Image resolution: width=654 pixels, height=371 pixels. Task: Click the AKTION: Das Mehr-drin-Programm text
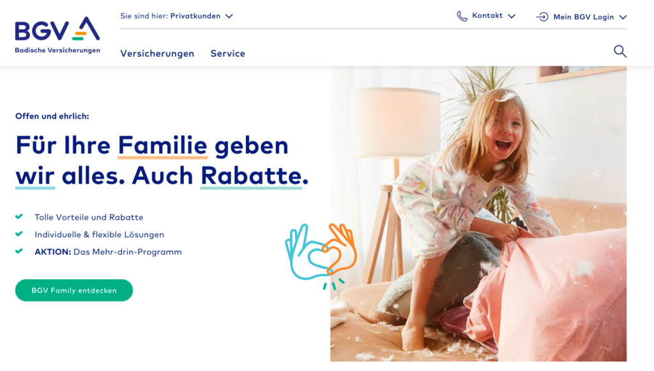pos(108,252)
